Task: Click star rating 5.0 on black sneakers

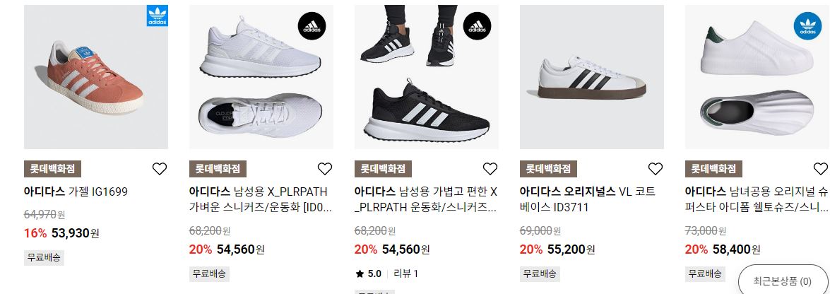Action: tap(369, 274)
